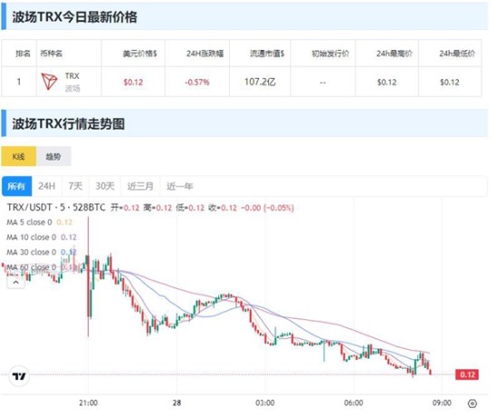Click the TRX coin logo
The image size is (498, 418).
50,82
